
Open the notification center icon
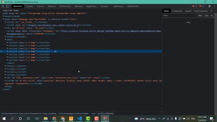click(x=212, y=119)
